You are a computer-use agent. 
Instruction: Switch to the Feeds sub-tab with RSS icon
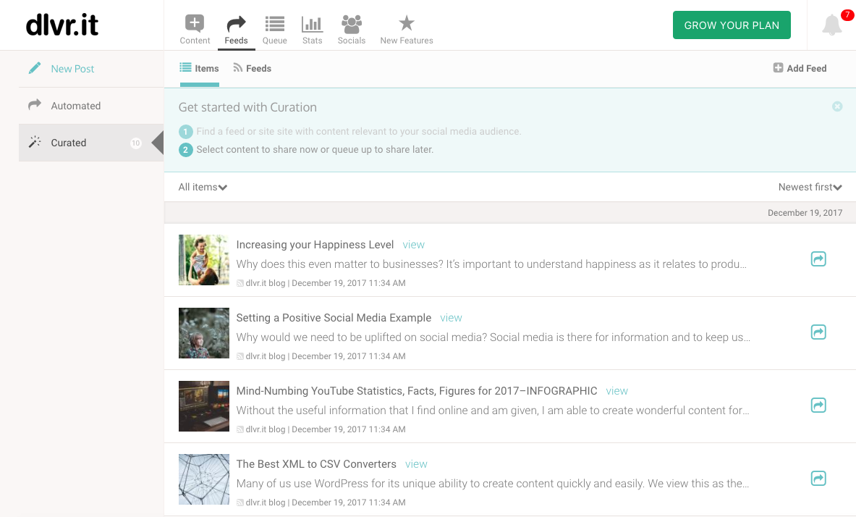(x=253, y=68)
